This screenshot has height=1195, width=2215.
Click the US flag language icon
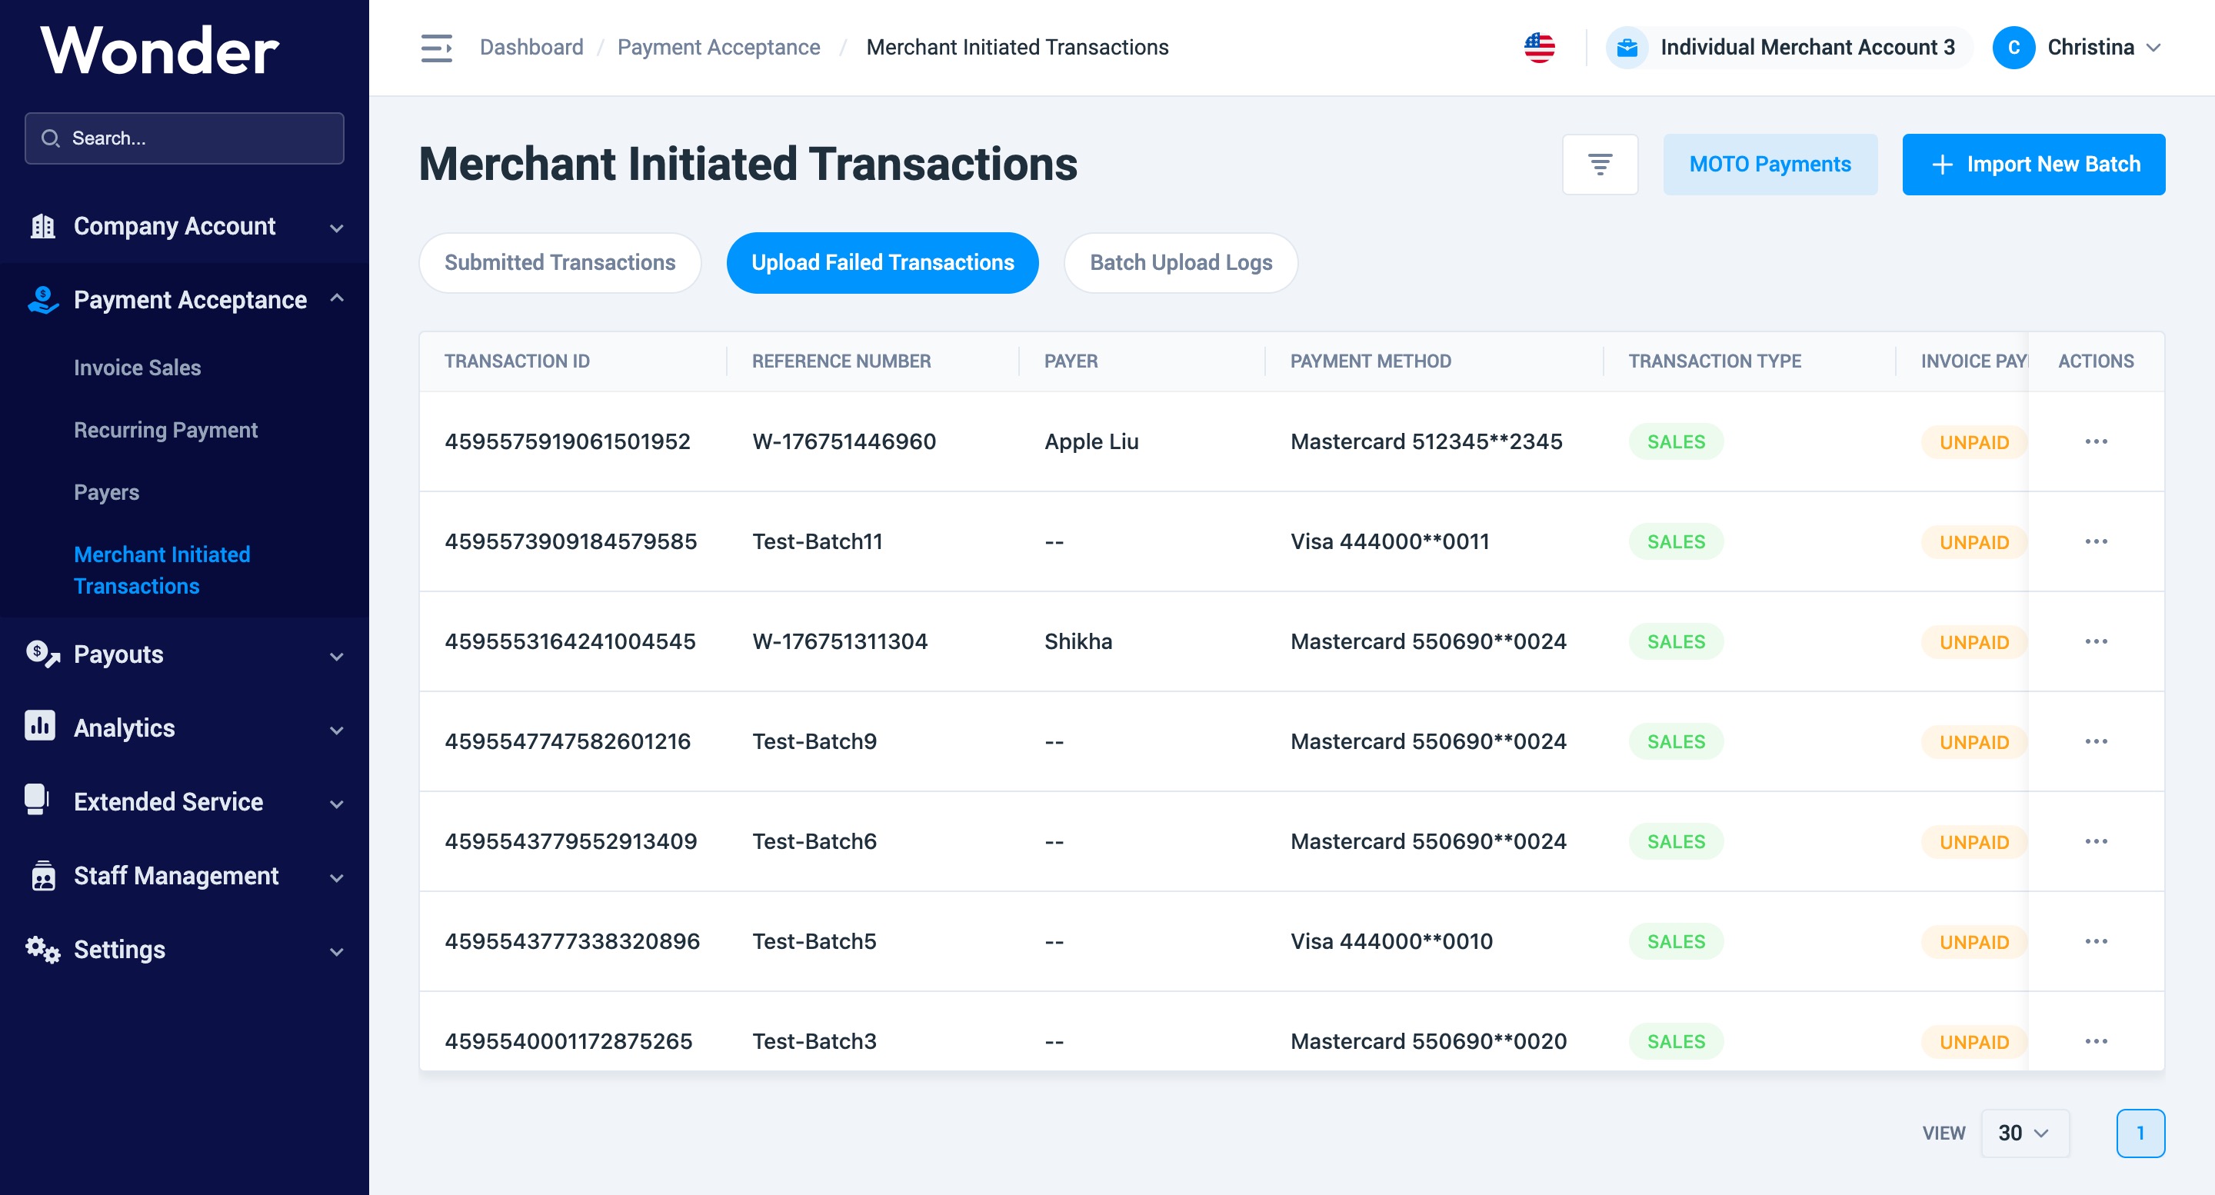pos(1539,47)
